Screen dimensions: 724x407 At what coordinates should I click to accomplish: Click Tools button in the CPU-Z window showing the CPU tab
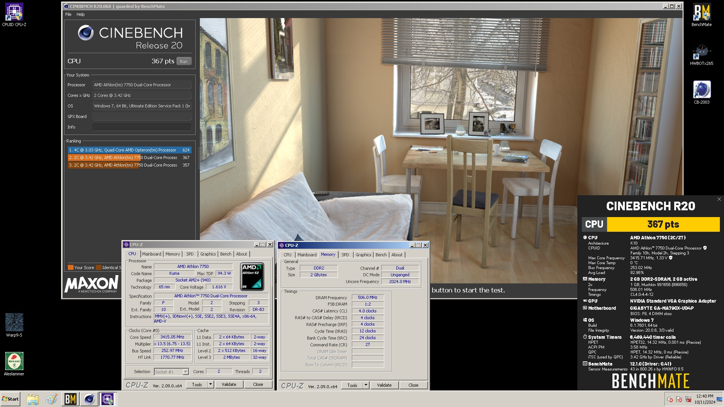click(x=197, y=384)
